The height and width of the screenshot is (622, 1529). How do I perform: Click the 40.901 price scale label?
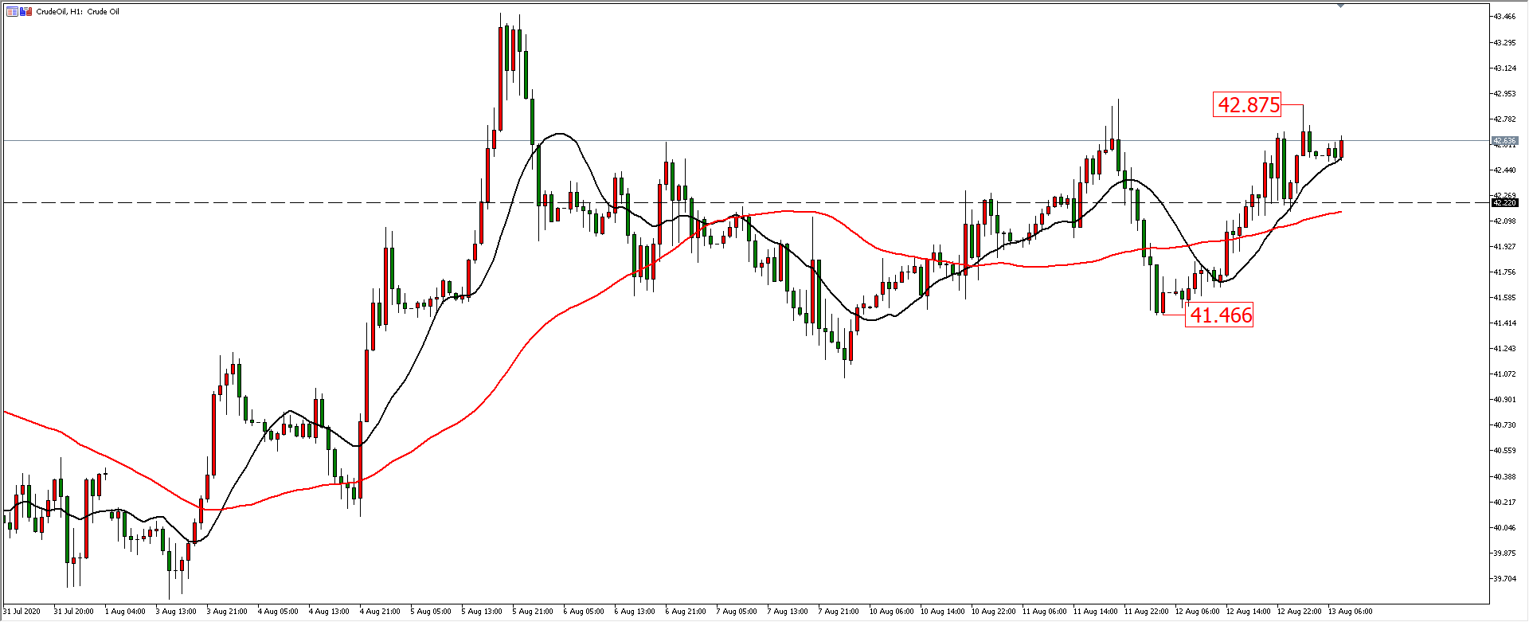(x=1504, y=399)
